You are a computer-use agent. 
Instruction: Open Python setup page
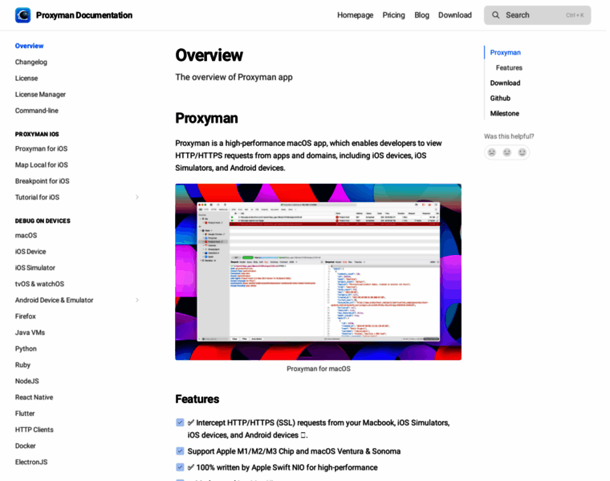point(26,349)
